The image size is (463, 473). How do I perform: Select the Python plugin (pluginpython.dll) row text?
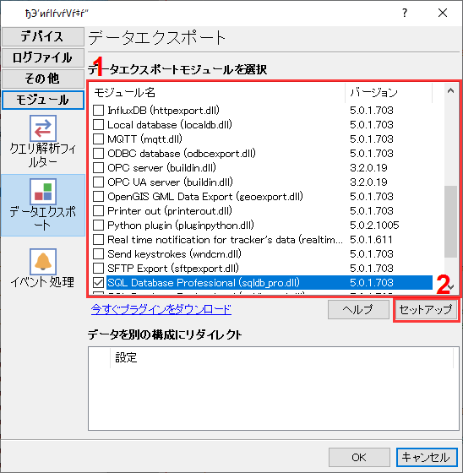181,226
